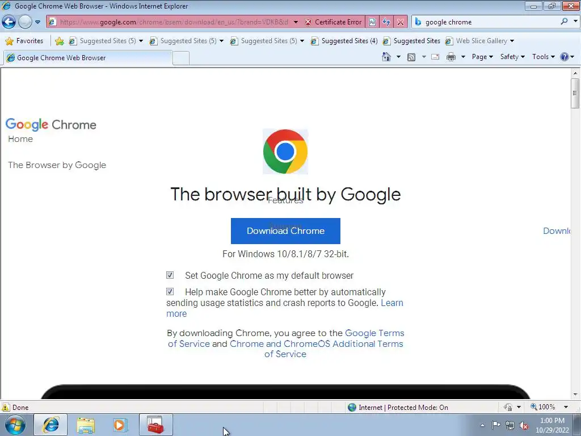The image size is (581, 436).
Task: Show hidden system tray icons arrow
Action: coord(482,425)
